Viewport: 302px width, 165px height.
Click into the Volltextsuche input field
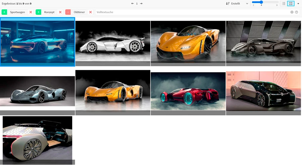[191, 12]
